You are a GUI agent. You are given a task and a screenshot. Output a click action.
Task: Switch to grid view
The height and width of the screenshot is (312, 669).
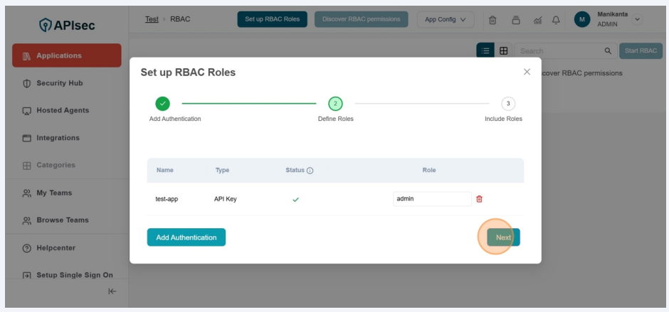[x=503, y=51]
